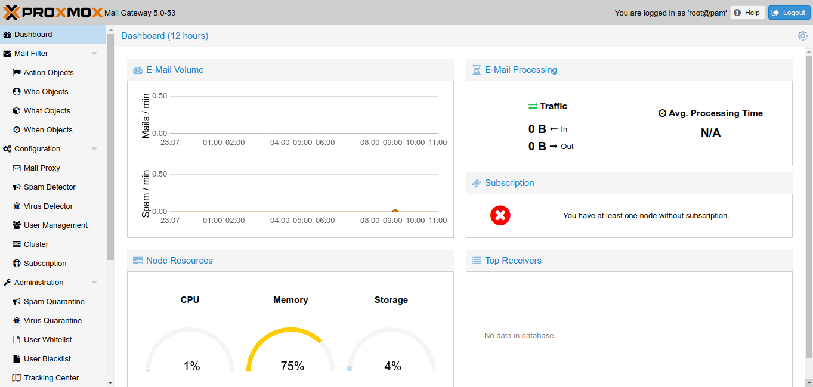
Task: Click the Help button
Action: point(747,13)
